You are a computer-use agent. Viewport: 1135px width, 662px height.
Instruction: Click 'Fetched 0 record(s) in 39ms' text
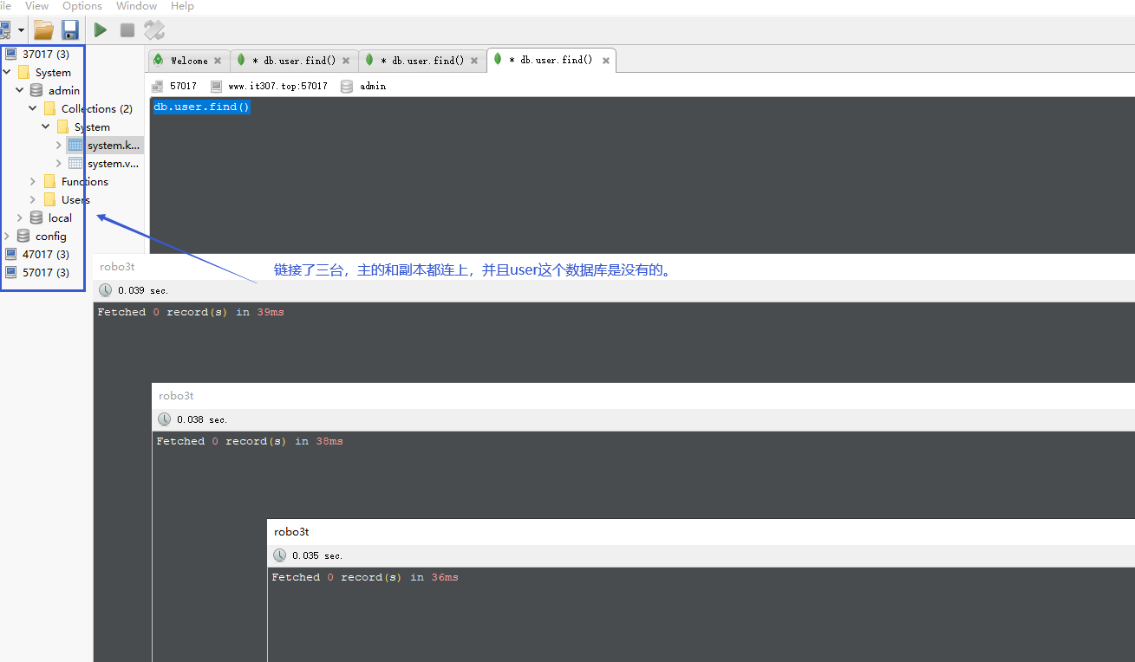(191, 312)
